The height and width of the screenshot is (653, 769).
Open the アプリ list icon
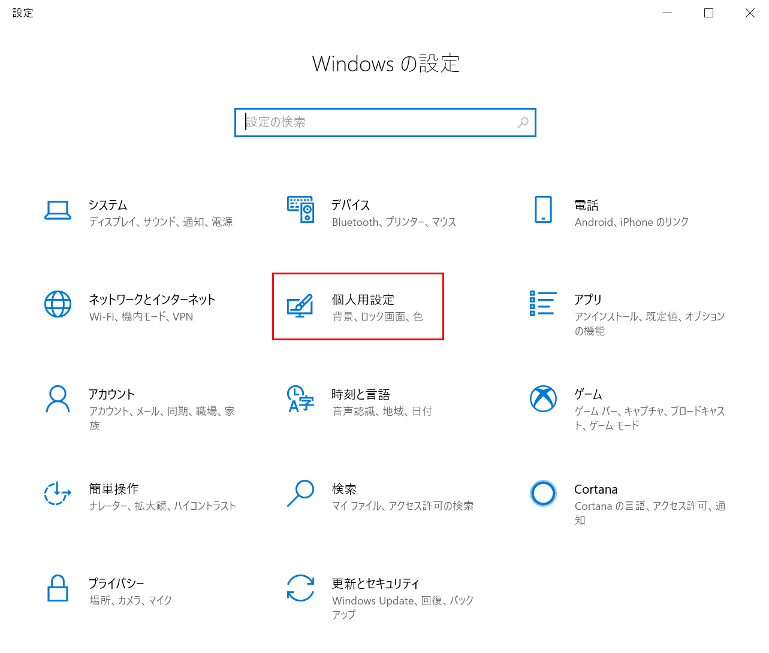(543, 303)
